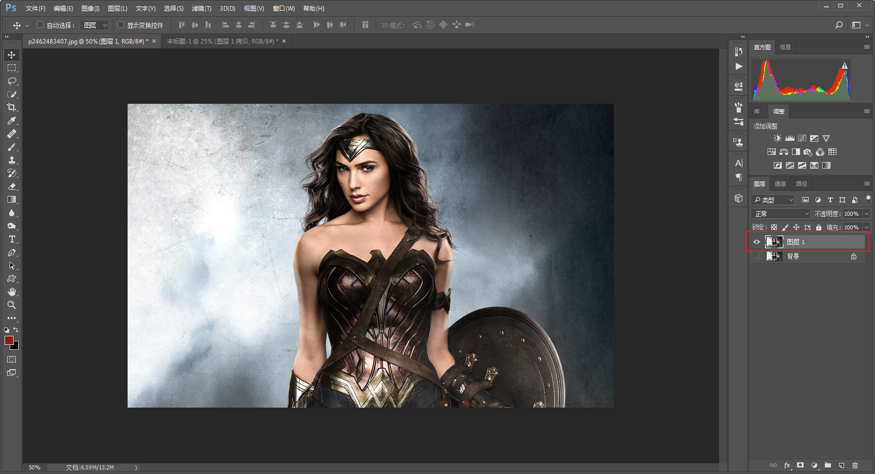Select the Clone Stamp tool
The height and width of the screenshot is (474, 875).
[x=12, y=160]
